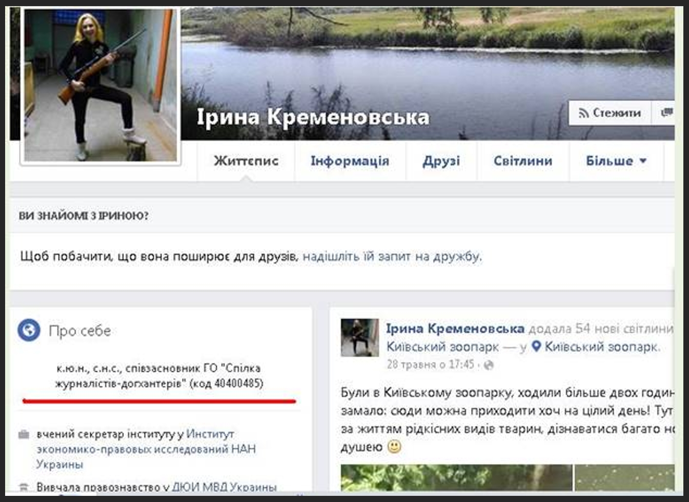Switch to the Інформація tab
Screen dimensions: 689x502
(350, 161)
